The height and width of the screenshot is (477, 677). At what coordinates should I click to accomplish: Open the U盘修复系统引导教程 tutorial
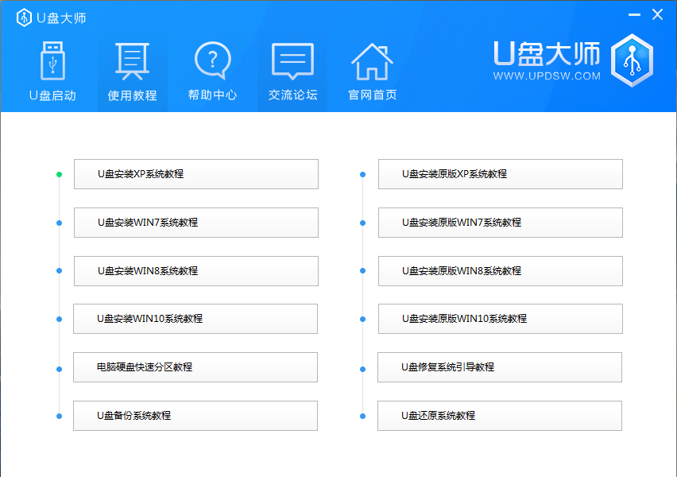pyautogui.click(x=499, y=366)
